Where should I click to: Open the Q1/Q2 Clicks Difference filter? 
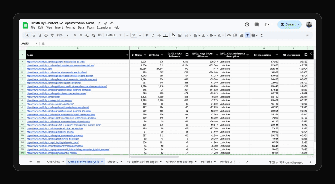coord(187,55)
